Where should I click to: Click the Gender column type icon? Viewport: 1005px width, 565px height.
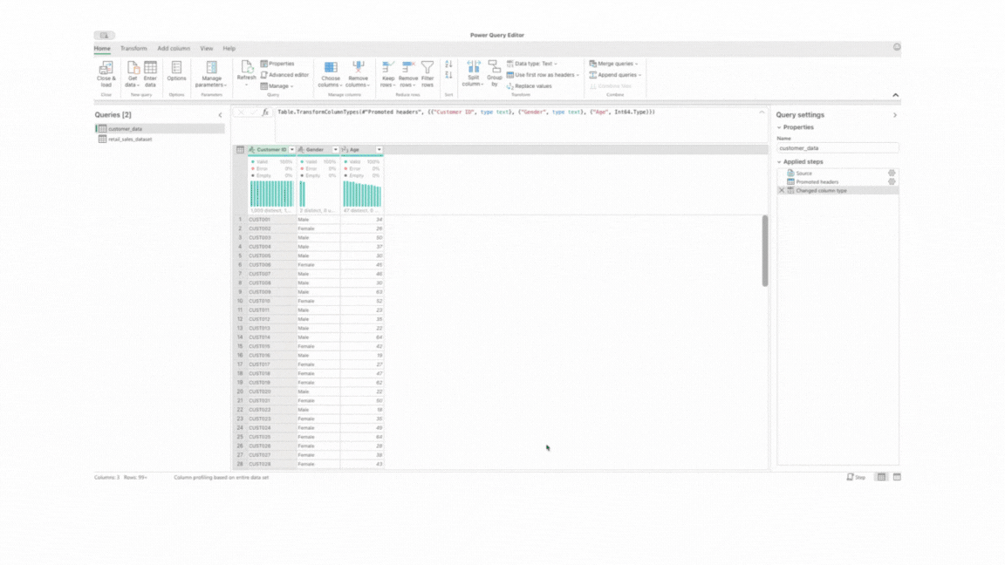pos(301,150)
